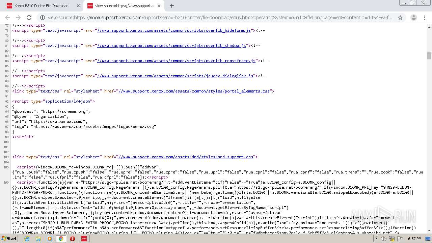Click the volume speaker tray icon
The height and width of the screenshot is (243, 432).
point(384,239)
